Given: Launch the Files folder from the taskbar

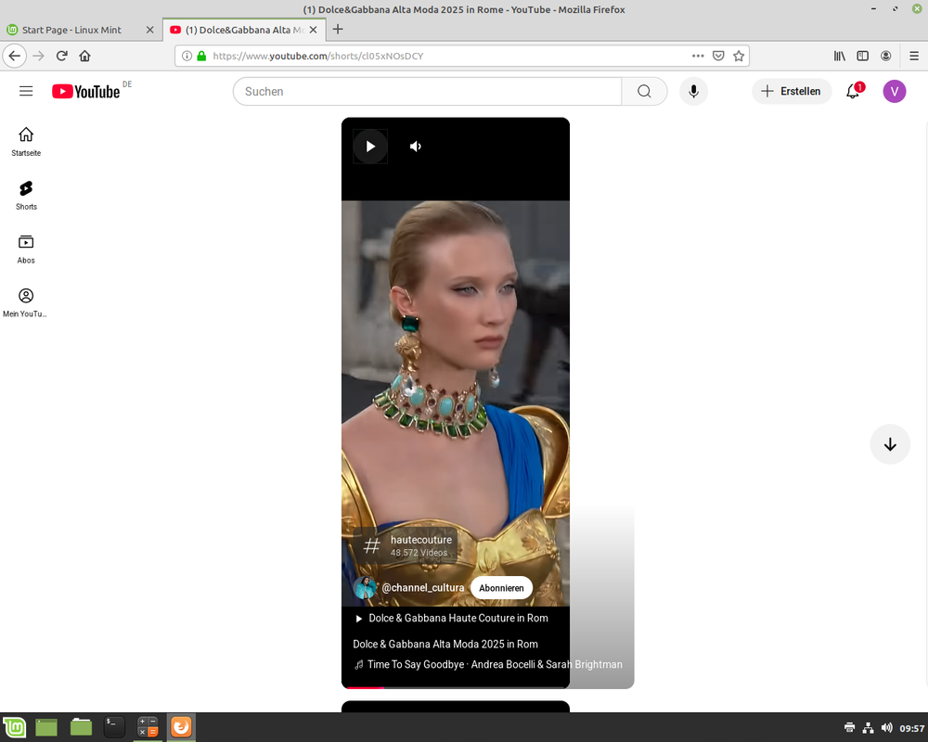Looking at the screenshot, I should [81, 727].
